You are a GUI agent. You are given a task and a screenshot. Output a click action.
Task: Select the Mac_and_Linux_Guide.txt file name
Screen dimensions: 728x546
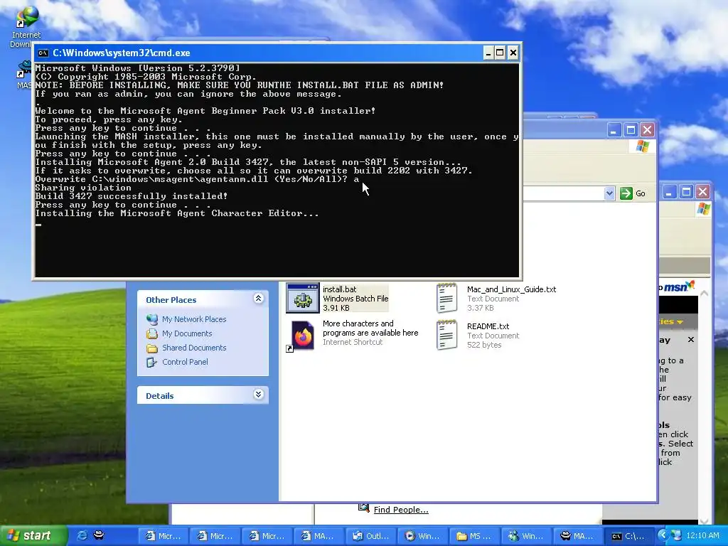tap(511, 289)
